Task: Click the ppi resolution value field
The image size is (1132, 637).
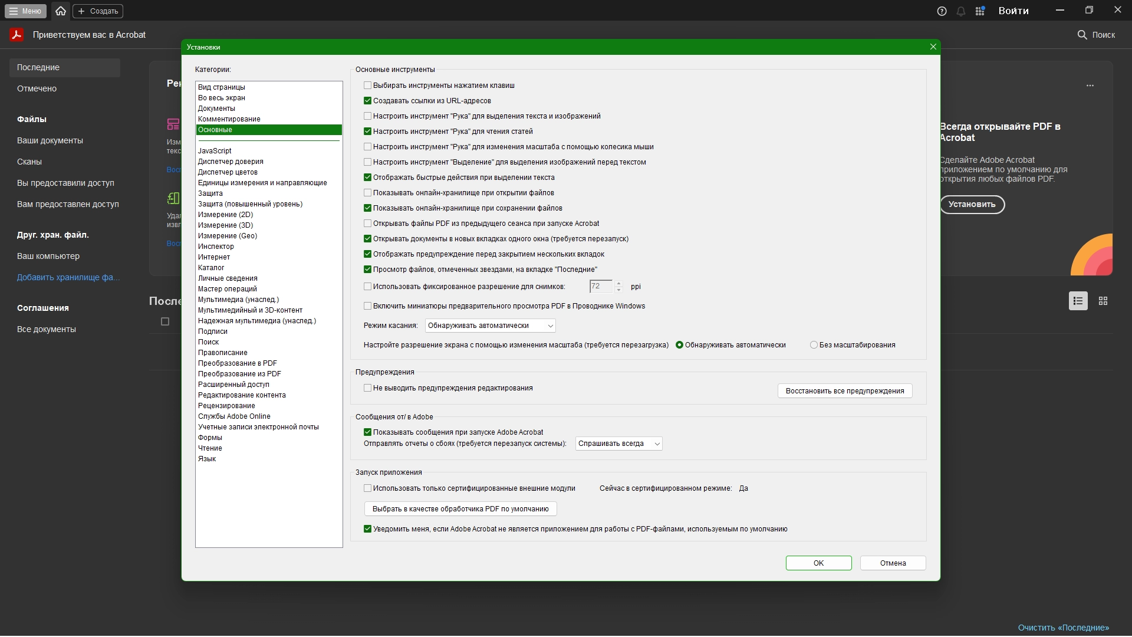Action: click(600, 287)
